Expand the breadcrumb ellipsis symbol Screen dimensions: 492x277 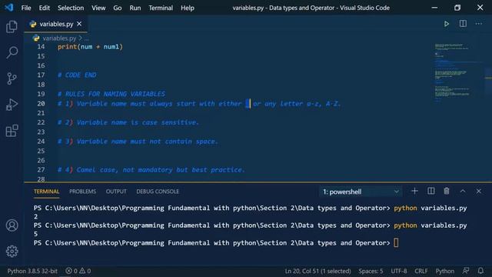coord(87,38)
